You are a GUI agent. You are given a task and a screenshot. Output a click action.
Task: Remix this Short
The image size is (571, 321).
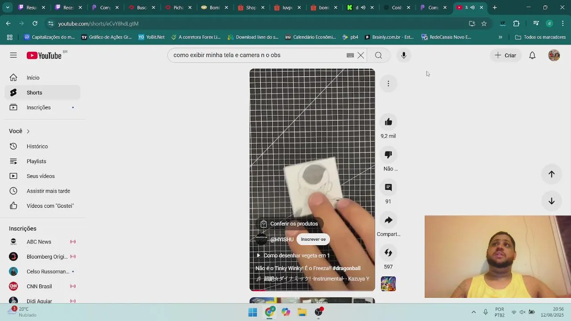pyautogui.click(x=388, y=253)
